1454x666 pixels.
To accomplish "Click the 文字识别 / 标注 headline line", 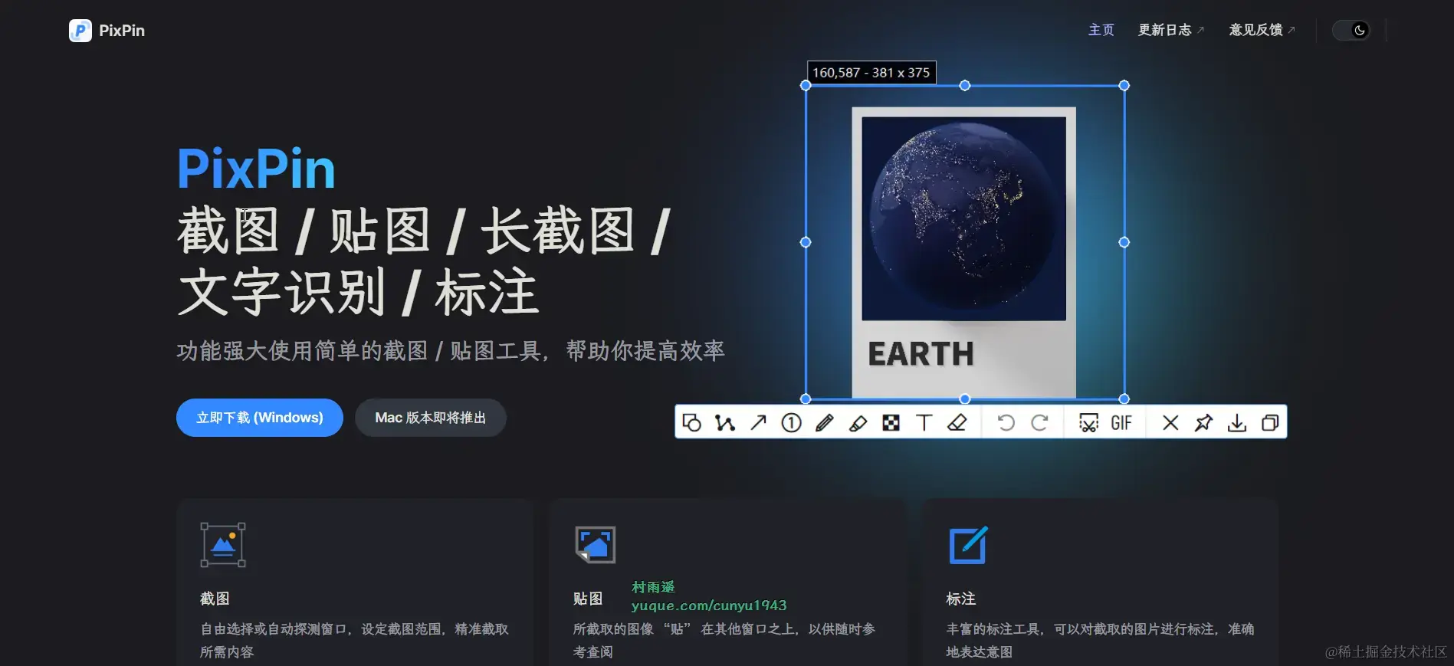I will coord(359,292).
